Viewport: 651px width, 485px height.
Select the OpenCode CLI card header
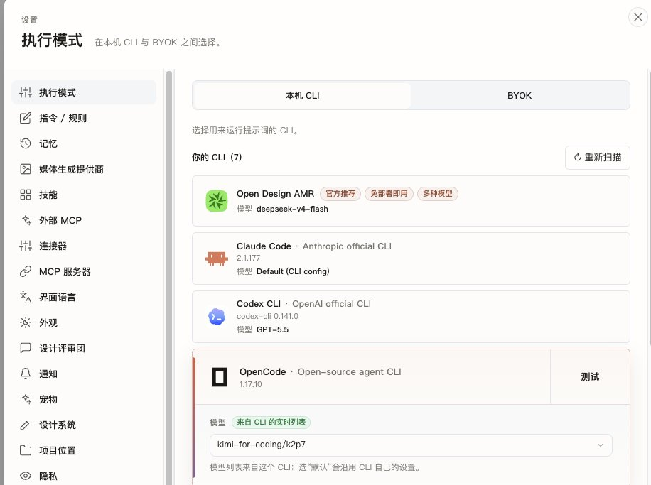(x=373, y=377)
